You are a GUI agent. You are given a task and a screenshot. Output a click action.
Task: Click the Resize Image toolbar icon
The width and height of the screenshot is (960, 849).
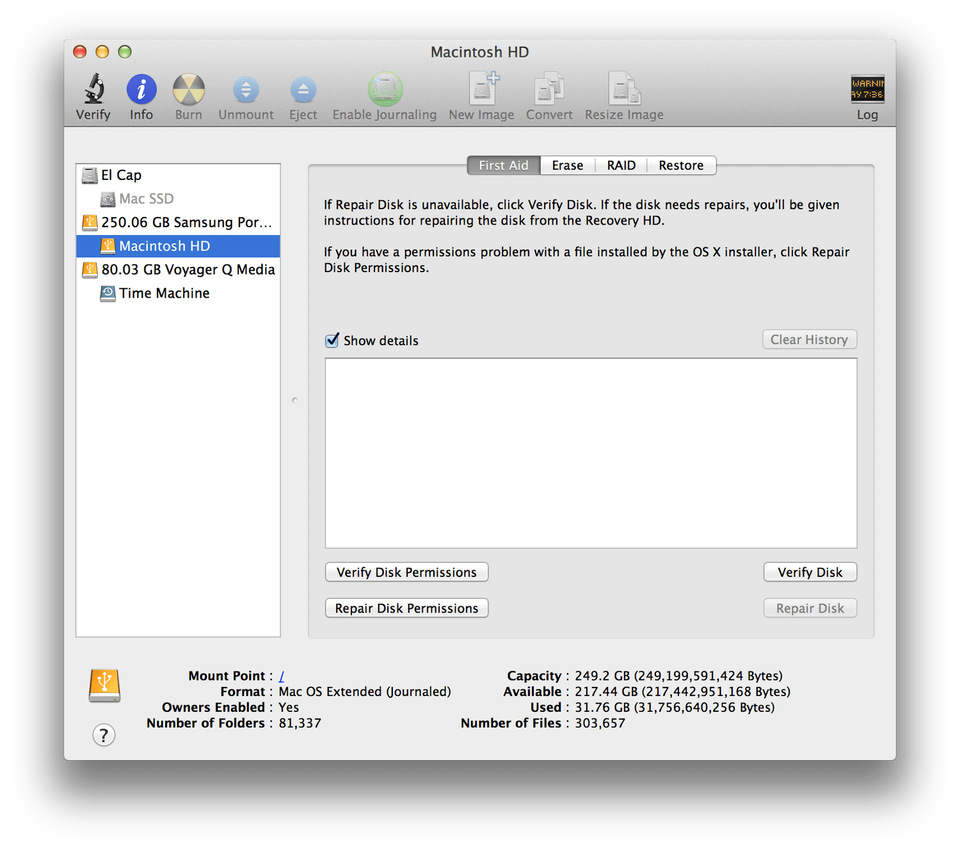(624, 88)
